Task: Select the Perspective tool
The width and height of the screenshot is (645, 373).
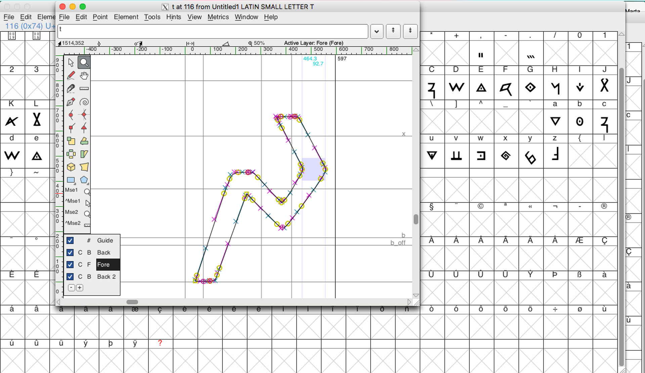Action: (x=84, y=167)
